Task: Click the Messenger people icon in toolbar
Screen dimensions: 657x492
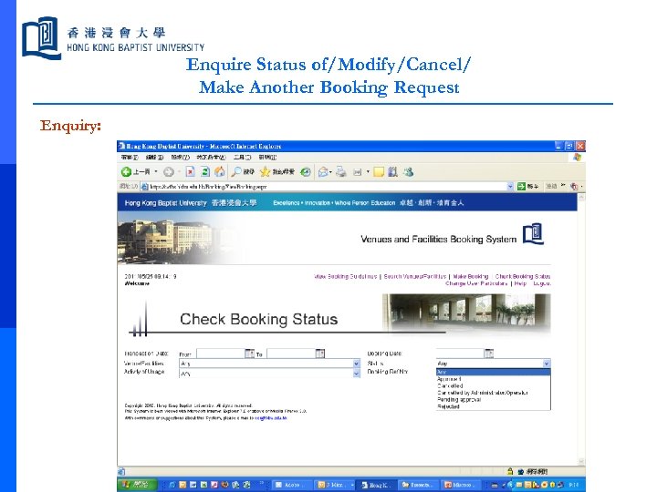Action: coord(409,172)
